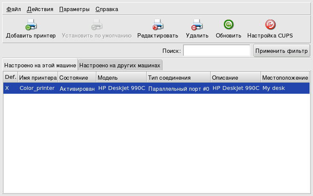The height and width of the screenshot is (196, 313).
Task: Sort by Имя принтера column header
Action: (x=38, y=78)
